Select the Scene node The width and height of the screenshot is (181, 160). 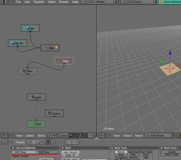[36, 124]
